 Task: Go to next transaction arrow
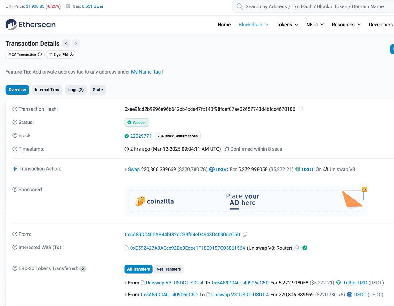[x=76, y=44]
